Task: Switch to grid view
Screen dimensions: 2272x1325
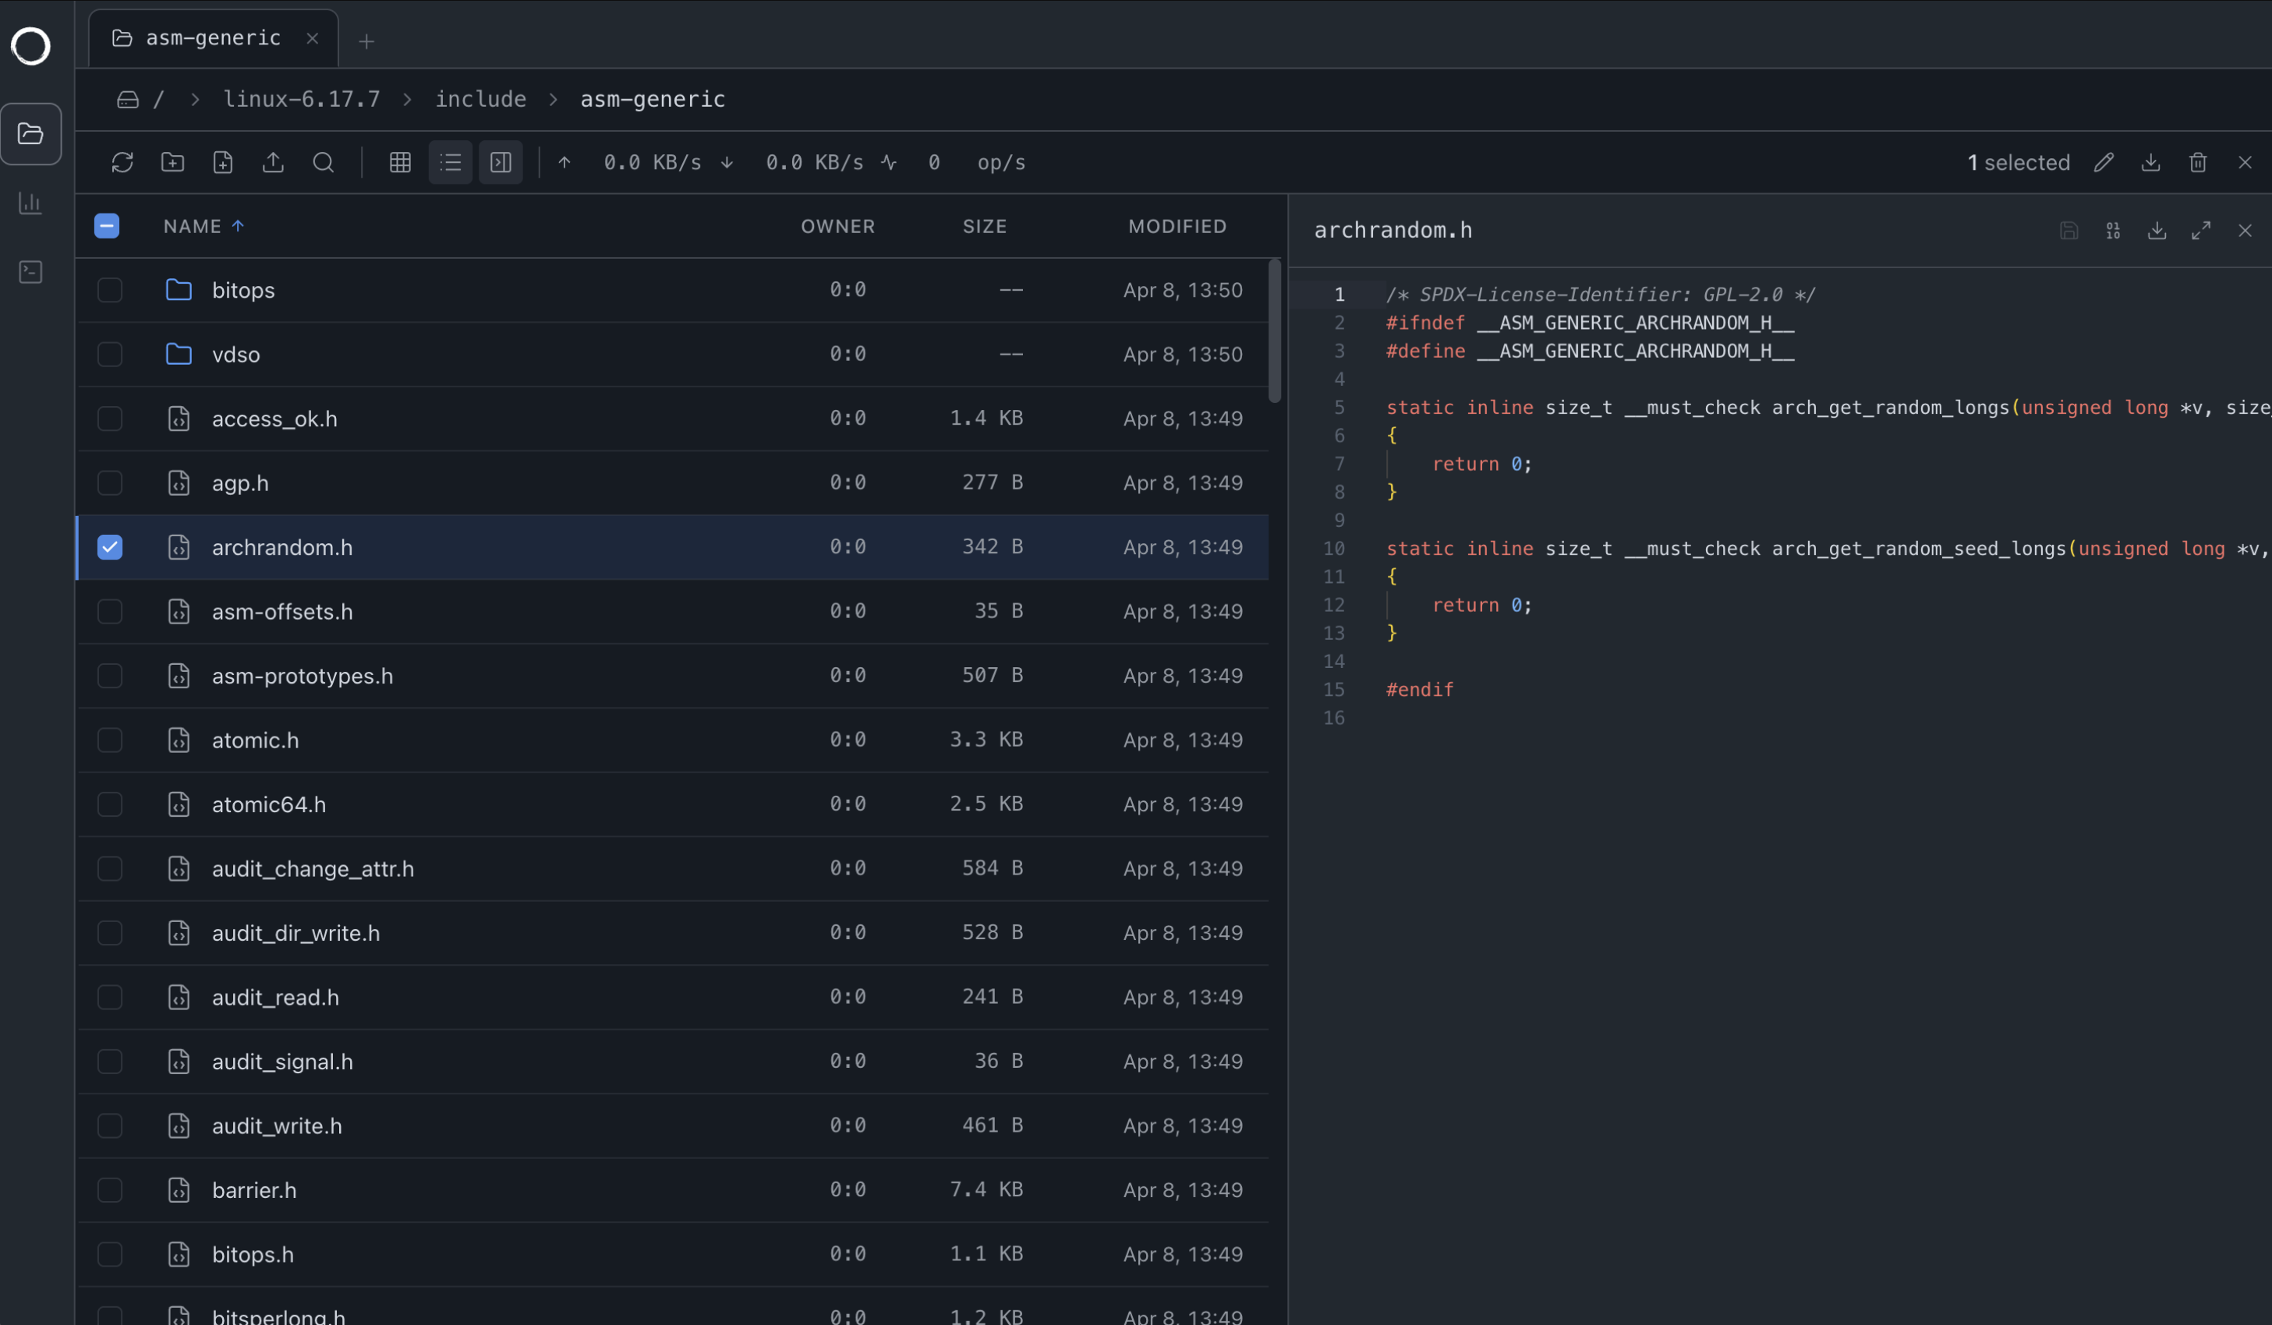Action: pyautogui.click(x=399, y=162)
